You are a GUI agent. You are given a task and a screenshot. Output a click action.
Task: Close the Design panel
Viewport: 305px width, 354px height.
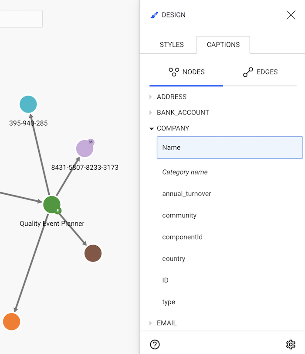click(x=291, y=15)
